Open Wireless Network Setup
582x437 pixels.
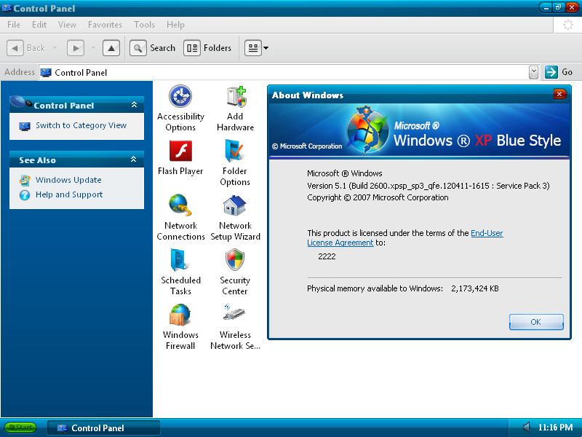234,317
